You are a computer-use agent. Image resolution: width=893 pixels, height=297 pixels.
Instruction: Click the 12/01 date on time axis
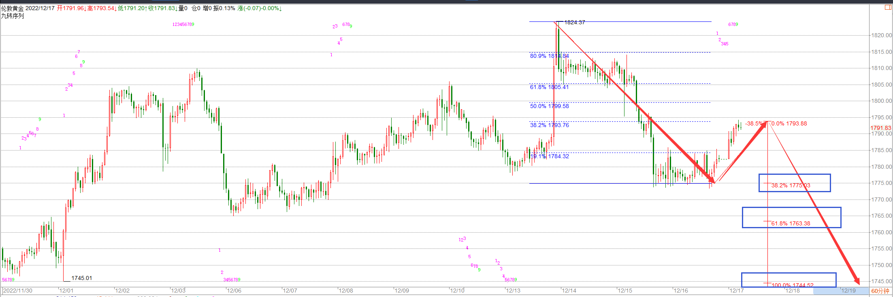pyautogui.click(x=66, y=291)
